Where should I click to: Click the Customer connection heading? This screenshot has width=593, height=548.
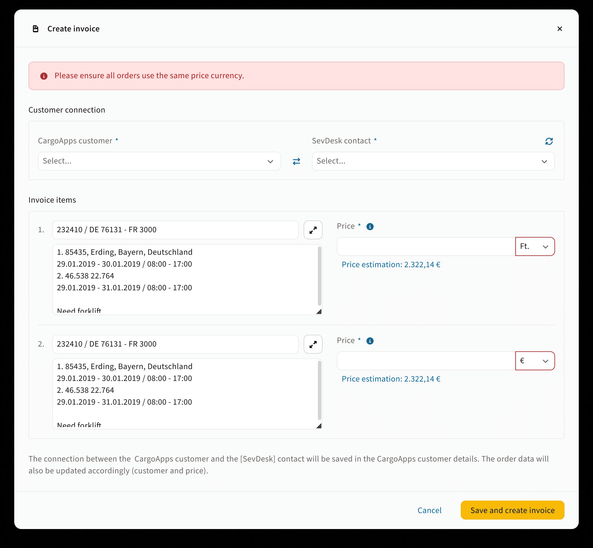67,110
